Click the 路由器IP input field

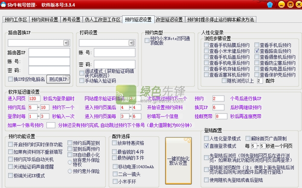coord(49,52)
